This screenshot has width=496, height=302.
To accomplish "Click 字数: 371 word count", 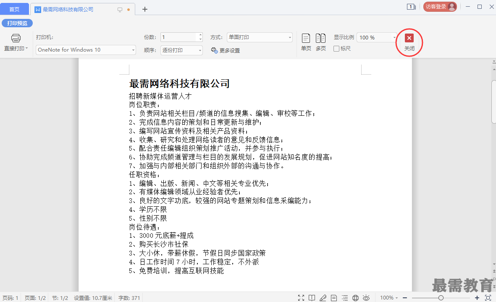I will (129, 298).
